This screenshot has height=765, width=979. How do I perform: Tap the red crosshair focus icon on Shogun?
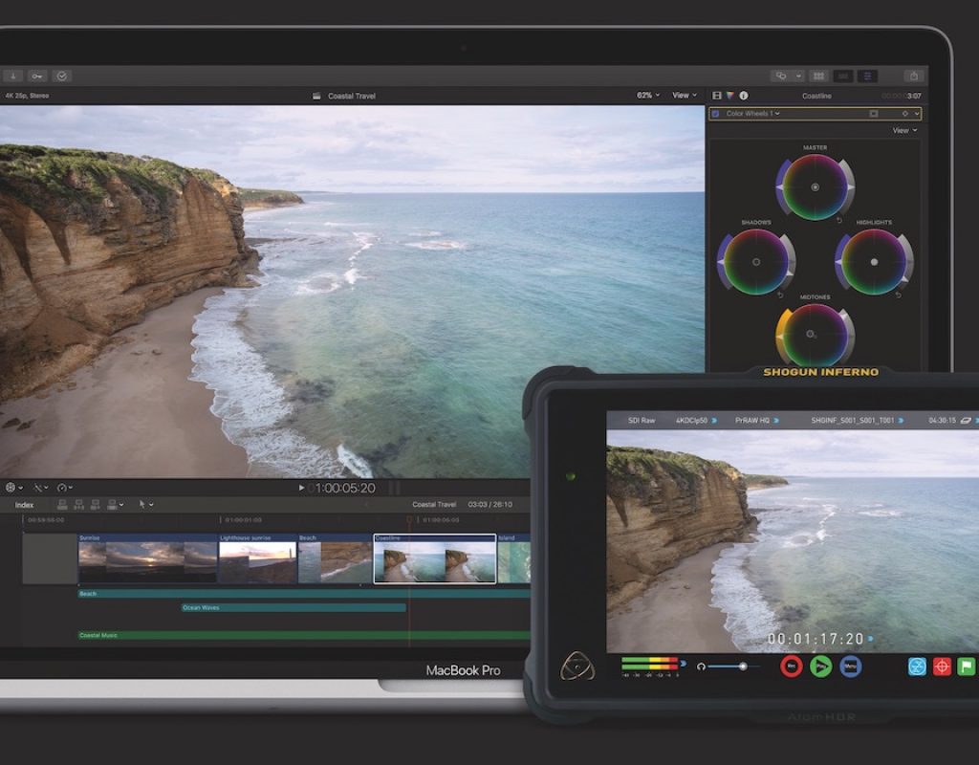click(x=942, y=667)
